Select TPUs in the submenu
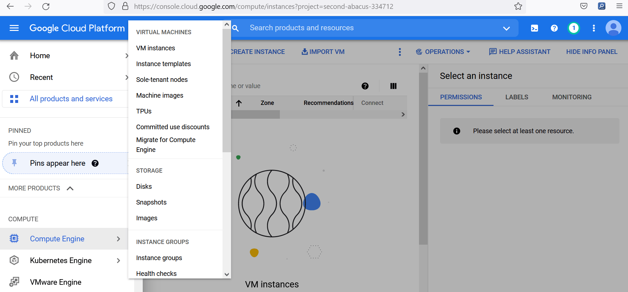 pos(144,111)
